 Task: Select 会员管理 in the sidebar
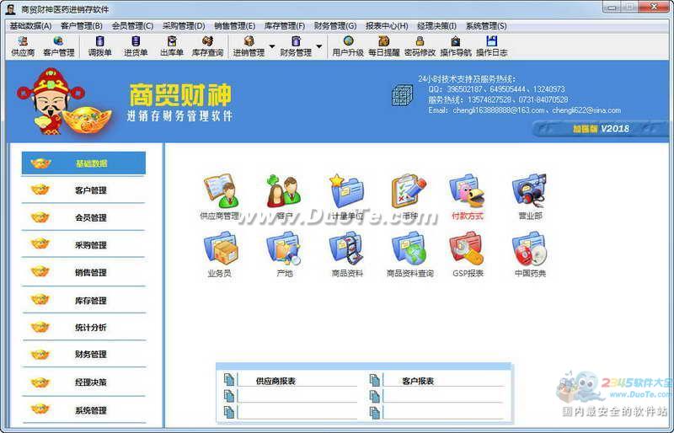click(x=83, y=217)
